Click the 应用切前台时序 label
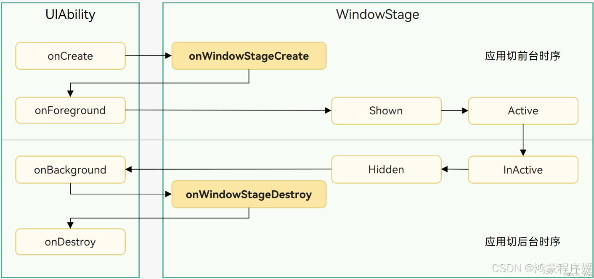Viewport: 594px width, 279px height. point(522,55)
